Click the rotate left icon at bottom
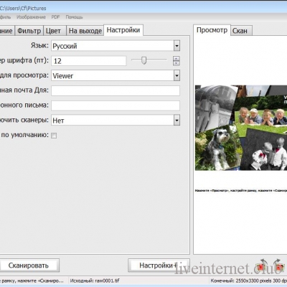The image size is (287, 287). click(x=261, y=266)
